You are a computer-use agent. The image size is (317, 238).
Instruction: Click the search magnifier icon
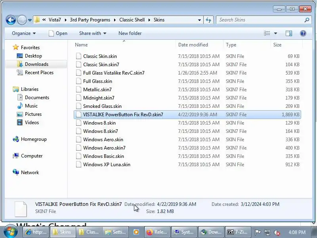(x=307, y=20)
